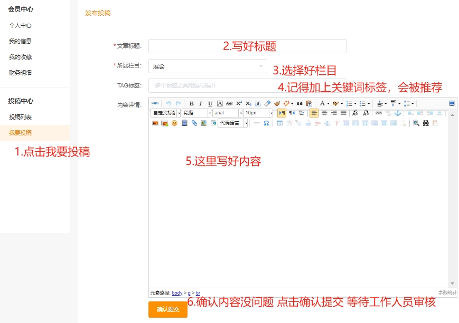459x323 pixels.
Task: Open the ordered list dropdown
Action: click(x=355, y=104)
